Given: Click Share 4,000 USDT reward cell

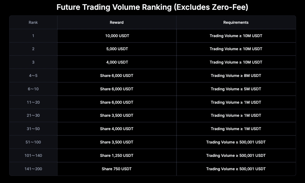Looking at the screenshot, I should pos(117,129).
